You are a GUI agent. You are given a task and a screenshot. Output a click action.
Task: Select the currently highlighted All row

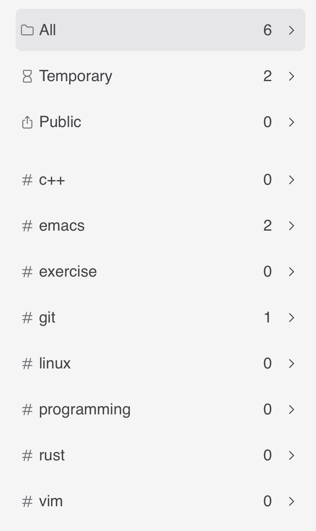[x=130, y=30]
